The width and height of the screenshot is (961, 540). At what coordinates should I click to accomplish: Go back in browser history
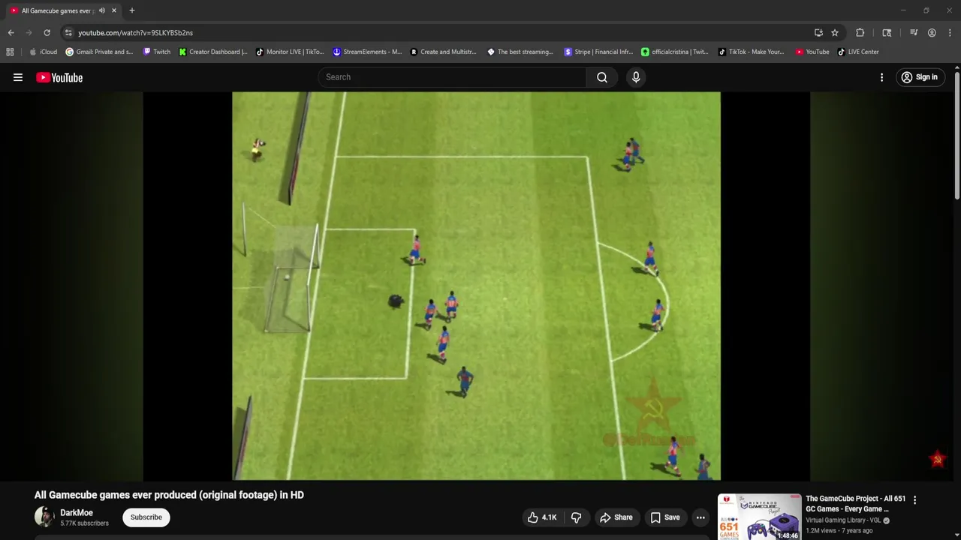coord(11,33)
